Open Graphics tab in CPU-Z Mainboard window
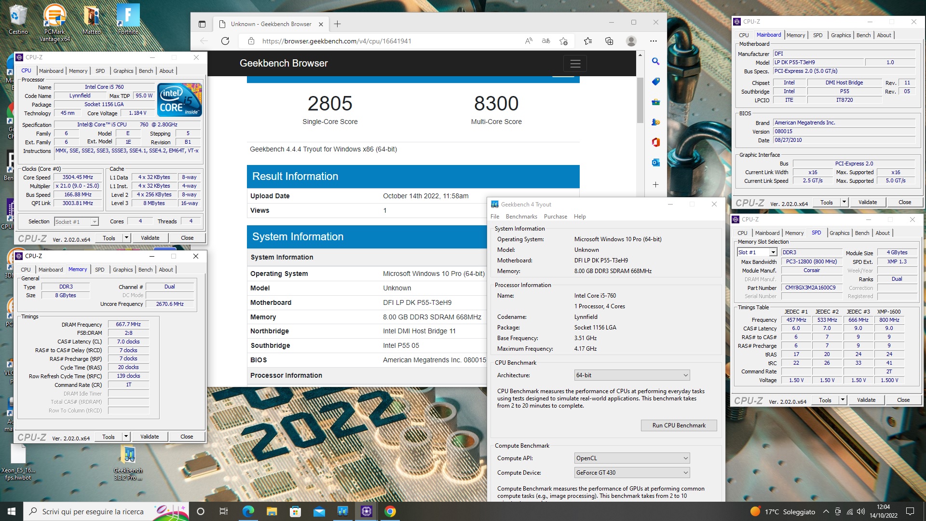 (841, 35)
